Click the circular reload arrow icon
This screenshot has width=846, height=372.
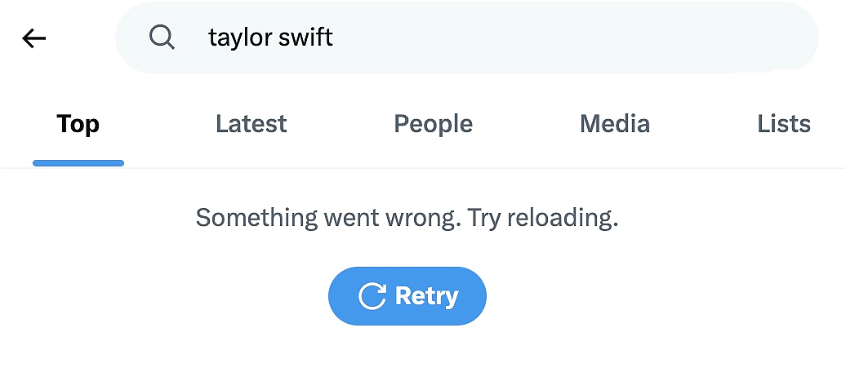click(372, 296)
